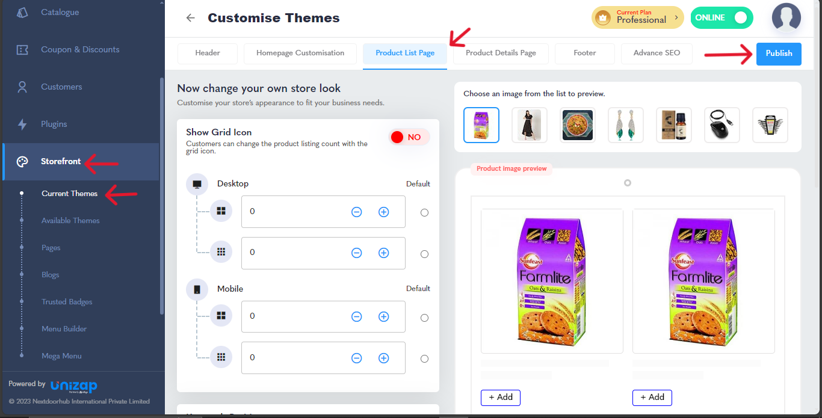The width and height of the screenshot is (822, 418).
Task: Open Pages in Storefront submenu
Action: tap(51, 248)
